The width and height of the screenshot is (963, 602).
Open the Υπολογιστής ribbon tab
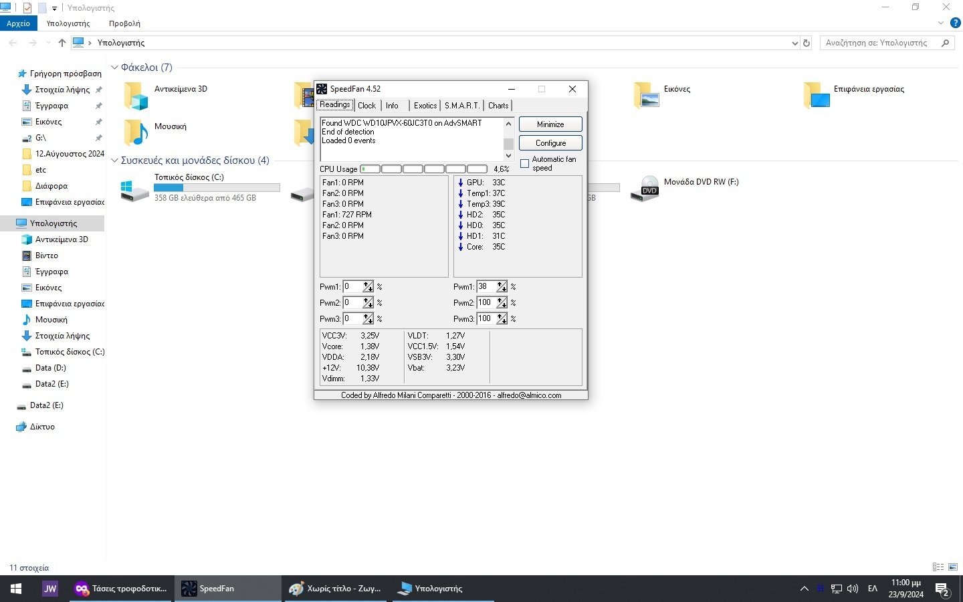pos(68,23)
